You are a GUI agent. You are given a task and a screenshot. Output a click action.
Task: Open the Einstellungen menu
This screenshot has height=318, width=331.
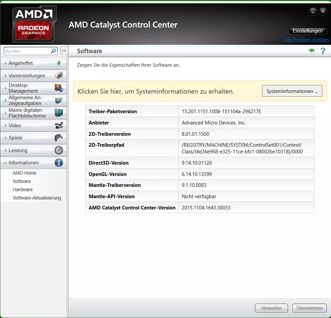click(x=307, y=31)
